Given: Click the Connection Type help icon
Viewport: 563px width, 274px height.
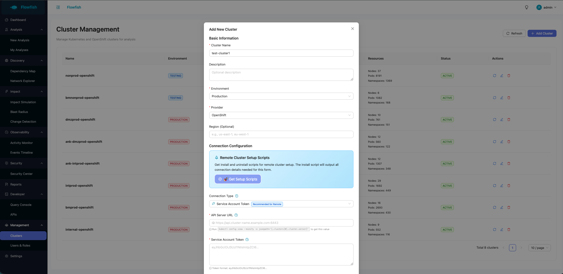Looking at the screenshot, I should click(x=237, y=196).
